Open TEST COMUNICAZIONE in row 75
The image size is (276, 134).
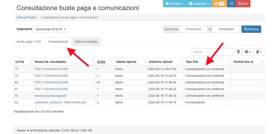(x=51, y=69)
